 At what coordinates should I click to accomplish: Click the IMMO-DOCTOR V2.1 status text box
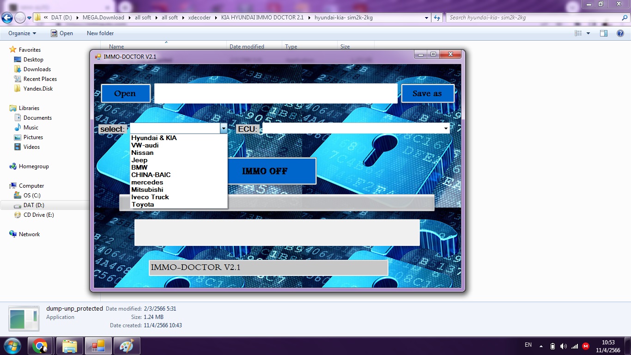(x=268, y=268)
